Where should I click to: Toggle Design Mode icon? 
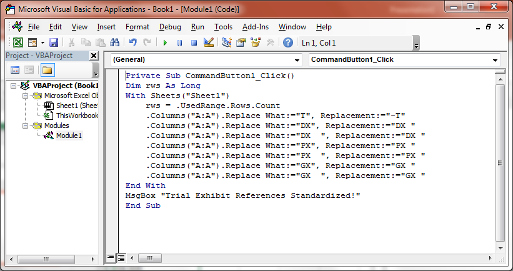pyautogui.click(x=209, y=42)
